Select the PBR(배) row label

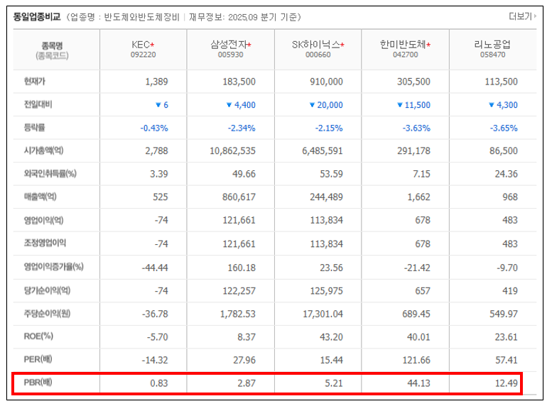38,383
